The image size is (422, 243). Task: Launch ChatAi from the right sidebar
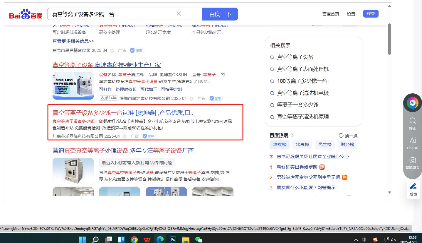pyautogui.click(x=412, y=143)
